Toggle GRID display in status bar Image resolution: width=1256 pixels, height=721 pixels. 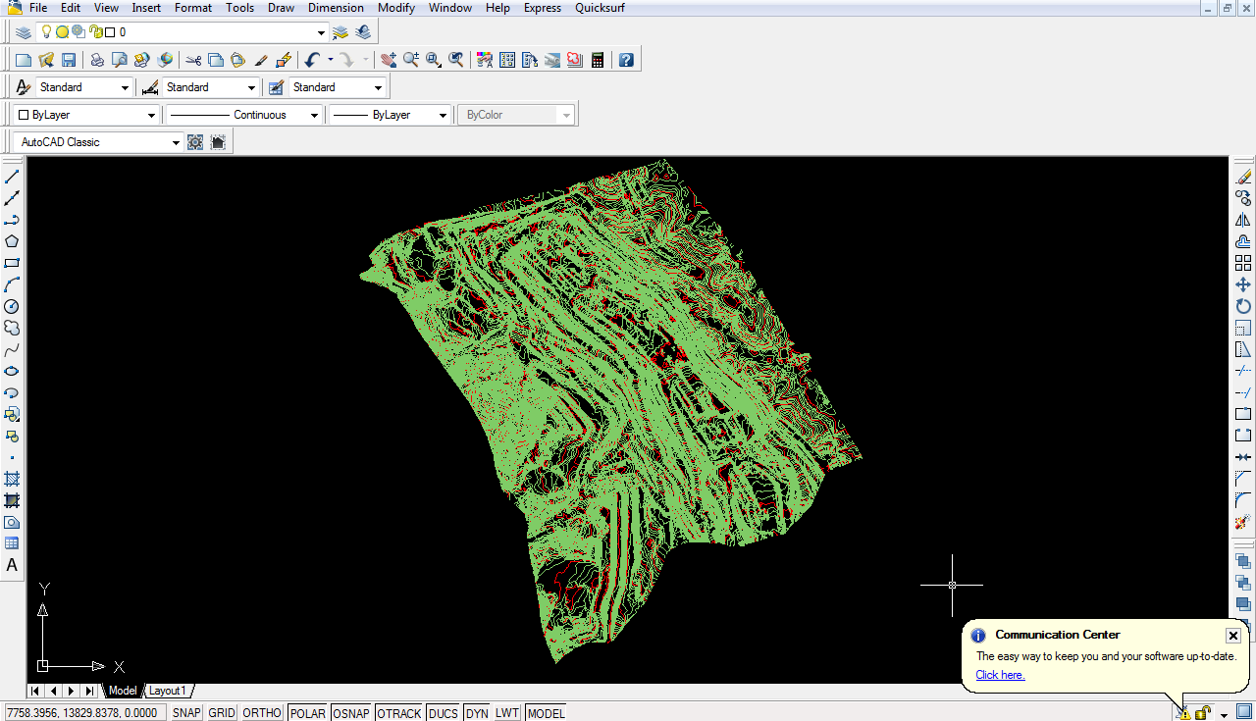pyautogui.click(x=222, y=713)
